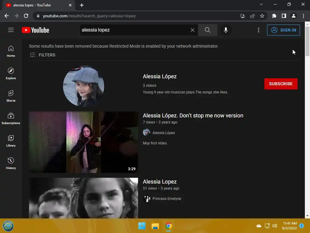This screenshot has width=310, height=233.
Task: Start voice search with microphone
Action: click(x=226, y=30)
